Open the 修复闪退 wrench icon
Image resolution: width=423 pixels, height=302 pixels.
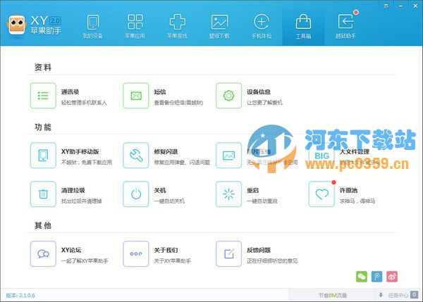[136, 156]
